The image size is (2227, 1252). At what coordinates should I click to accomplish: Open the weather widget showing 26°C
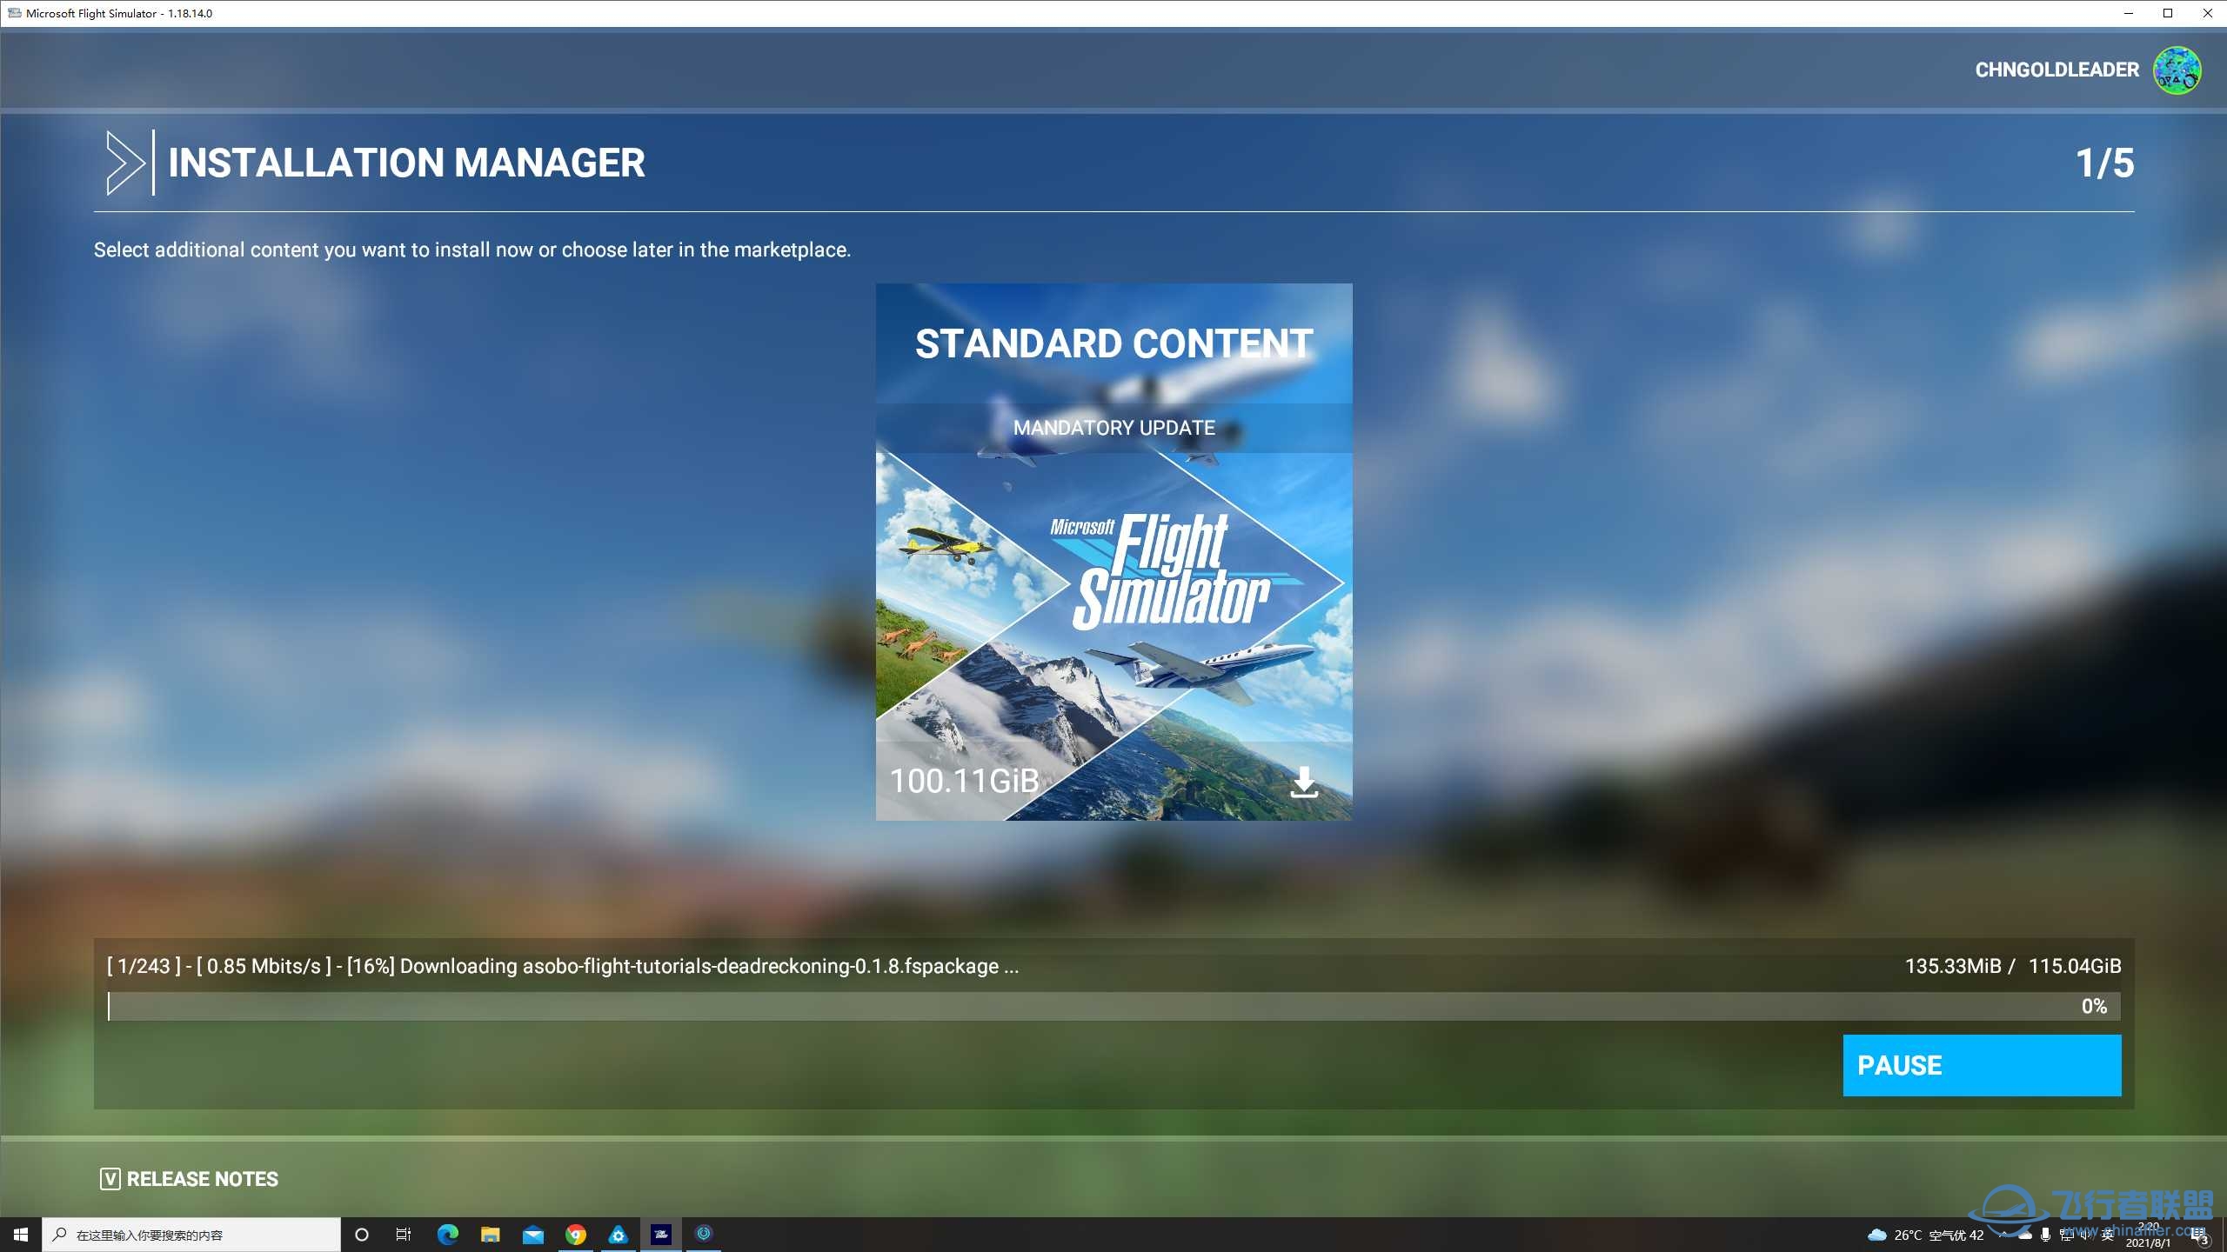click(x=1925, y=1235)
